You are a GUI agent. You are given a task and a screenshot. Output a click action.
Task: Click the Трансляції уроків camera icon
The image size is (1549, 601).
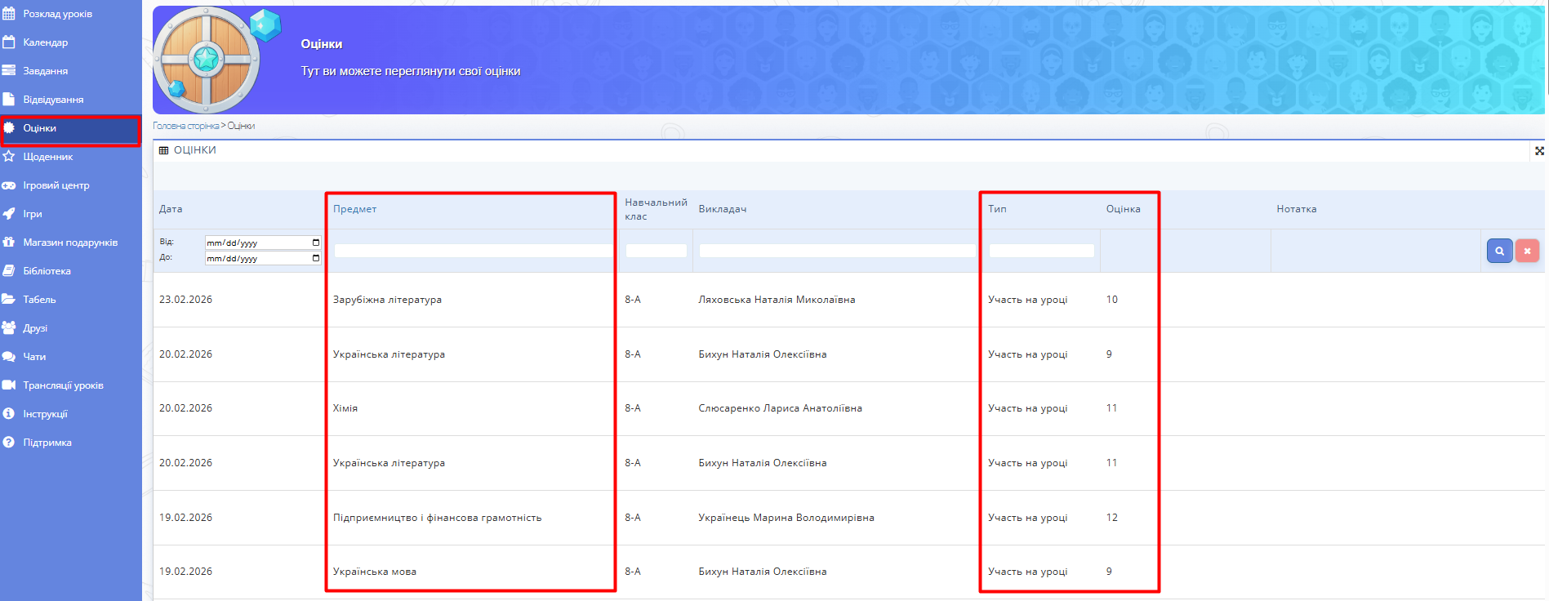coord(9,385)
